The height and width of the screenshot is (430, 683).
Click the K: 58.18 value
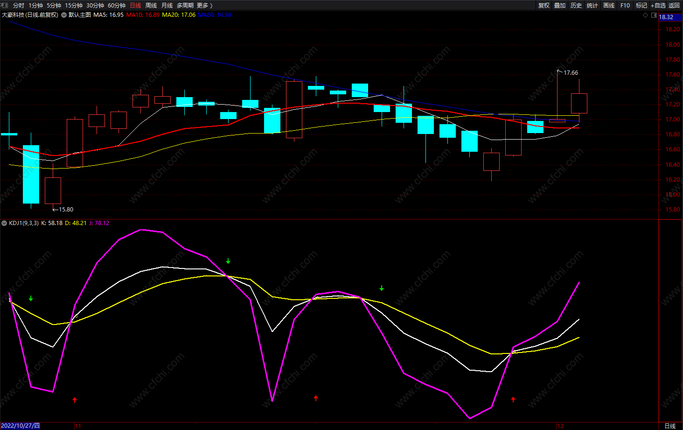click(x=52, y=223)
